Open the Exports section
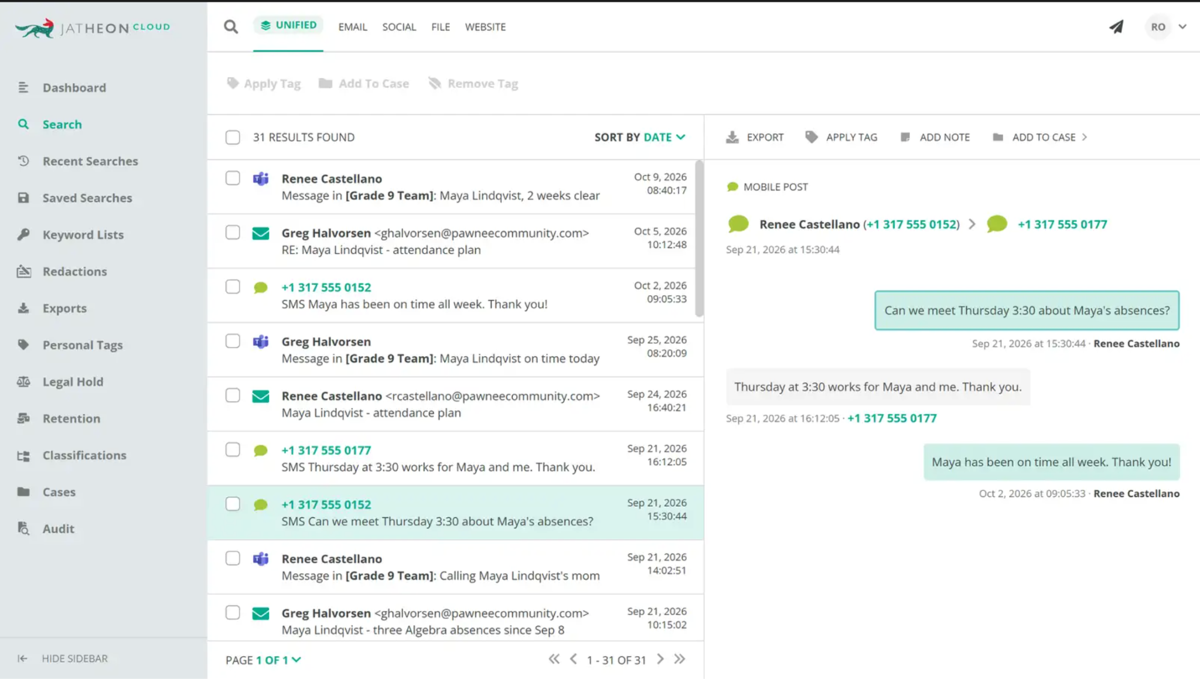 pos(64,308)
